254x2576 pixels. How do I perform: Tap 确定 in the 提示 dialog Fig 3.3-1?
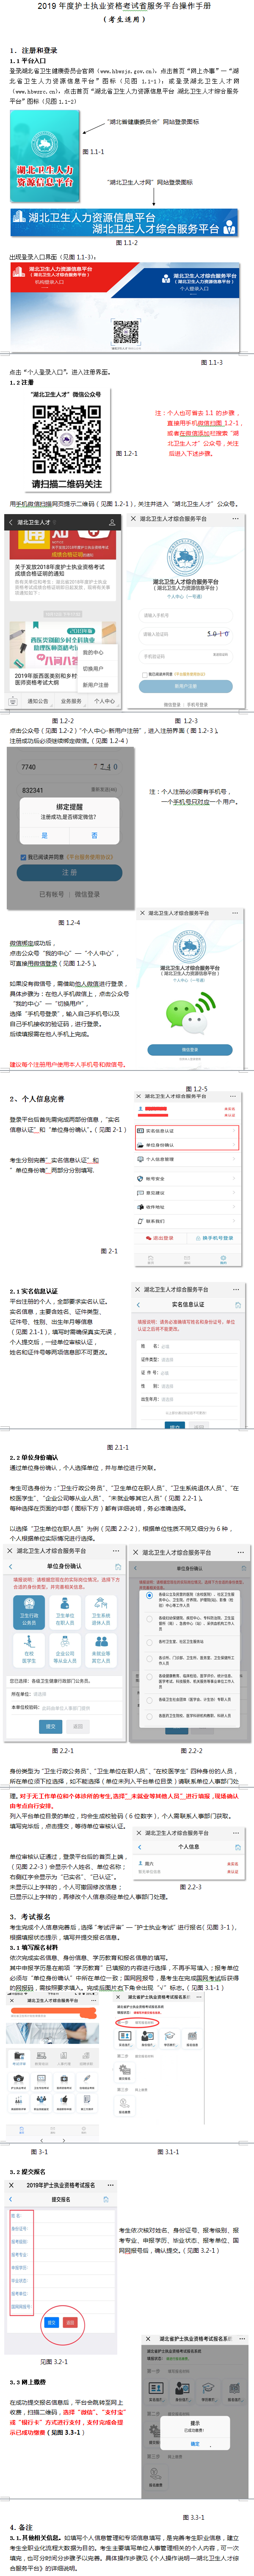click(195, 2443)
